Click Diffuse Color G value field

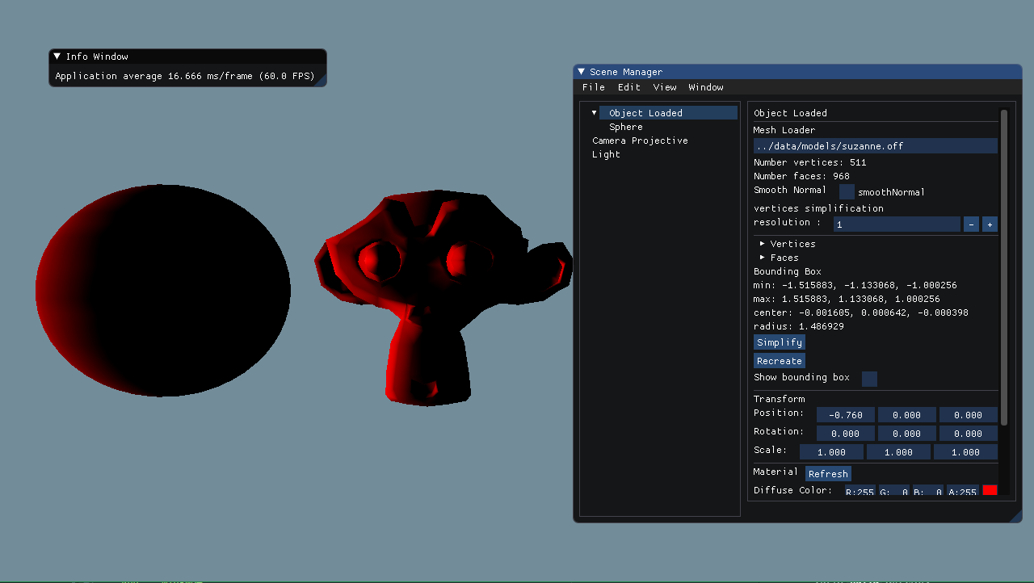pyautogui.click(x=894, y=491)
